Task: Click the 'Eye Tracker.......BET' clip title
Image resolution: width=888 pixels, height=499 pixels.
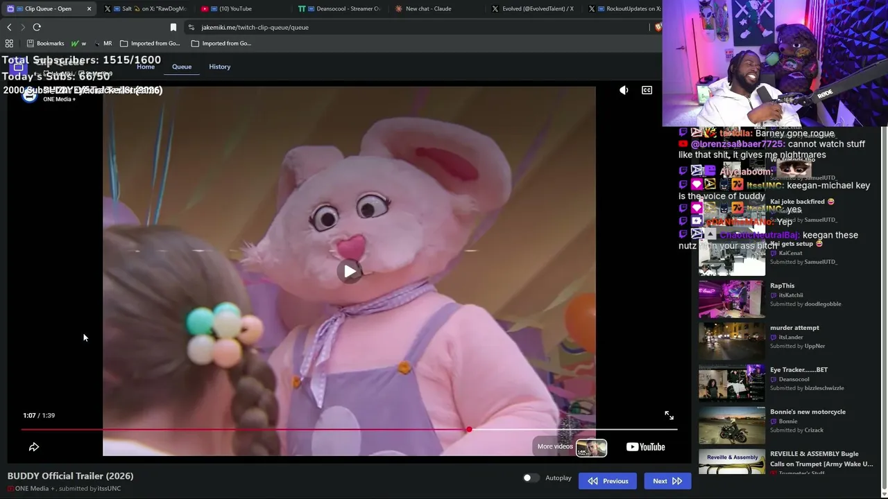Action: coord(799,370)
